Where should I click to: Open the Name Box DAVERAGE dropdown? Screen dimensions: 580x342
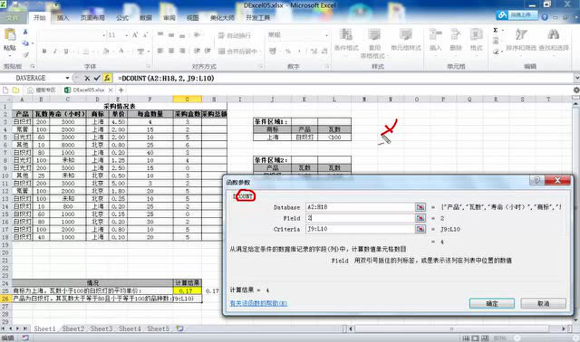pos(67,78)
